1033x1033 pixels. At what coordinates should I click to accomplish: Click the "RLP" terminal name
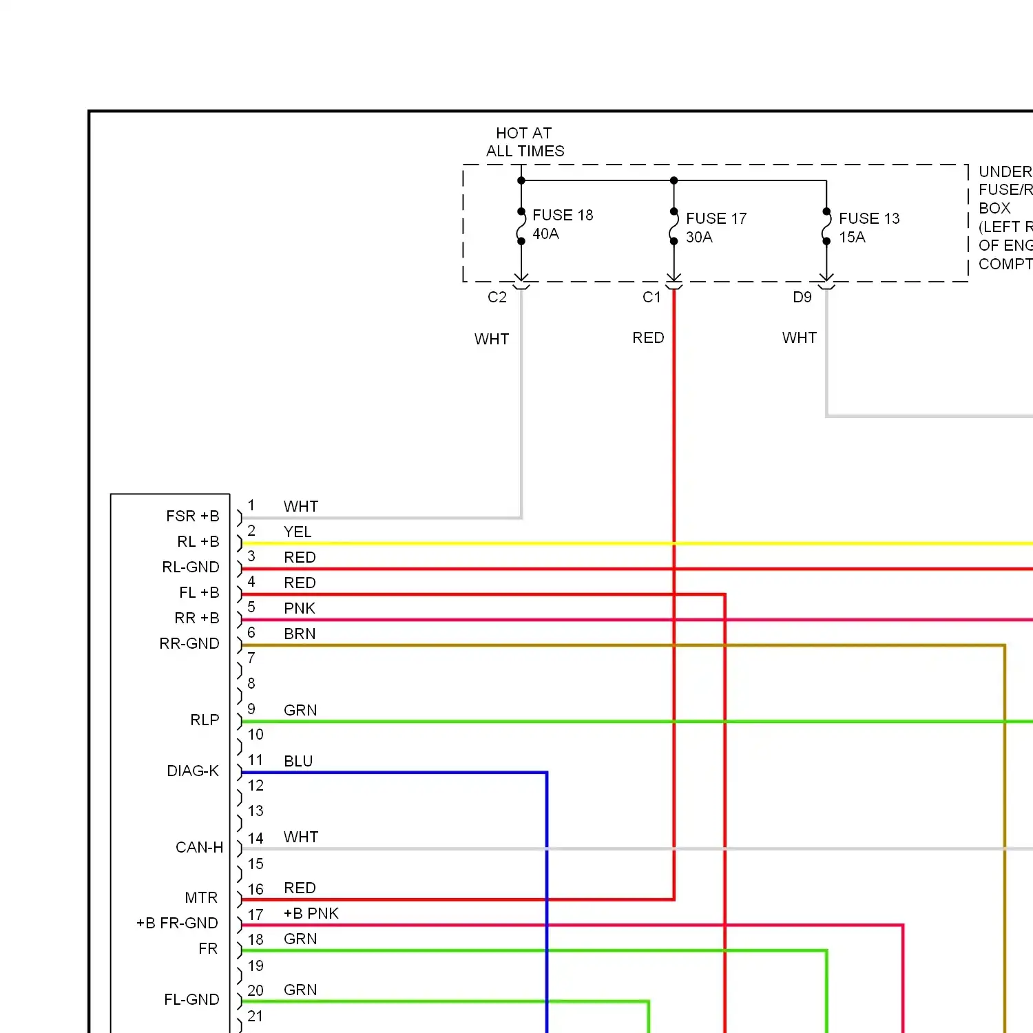(205, 720)
